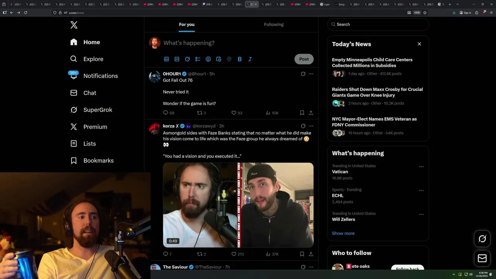Click the Search box

(x=378, y=24)
